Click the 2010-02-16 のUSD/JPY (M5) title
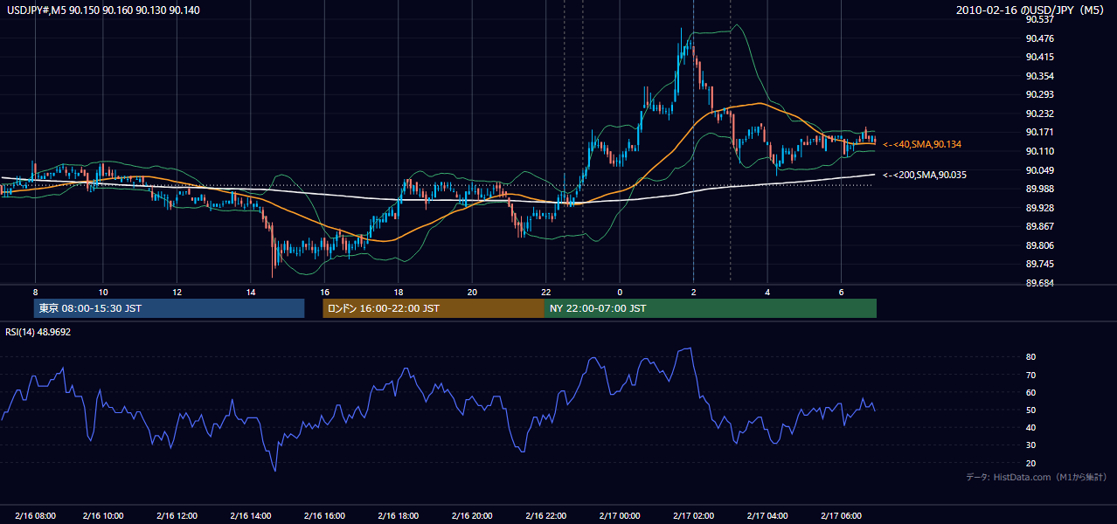The height and width of the screenshot is (524, 1117). [1031, 10]
